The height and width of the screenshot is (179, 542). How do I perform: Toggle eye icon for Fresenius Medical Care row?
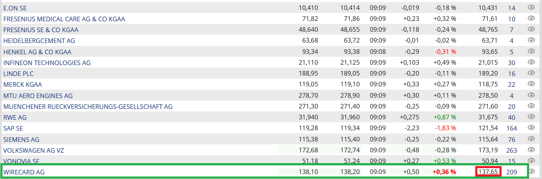tap(531, 18)
